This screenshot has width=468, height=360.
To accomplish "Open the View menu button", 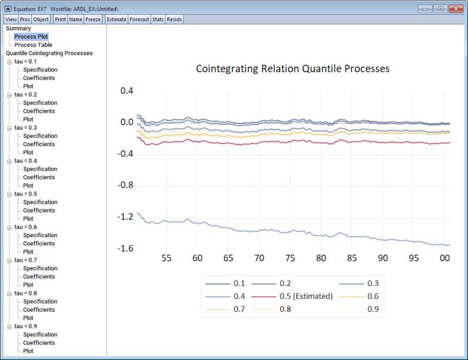I will [x=11, y=19].
